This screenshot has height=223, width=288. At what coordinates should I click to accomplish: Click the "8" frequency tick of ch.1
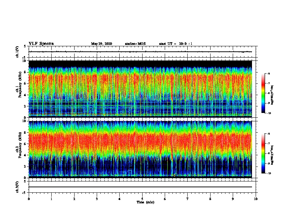tap(25, 72)
